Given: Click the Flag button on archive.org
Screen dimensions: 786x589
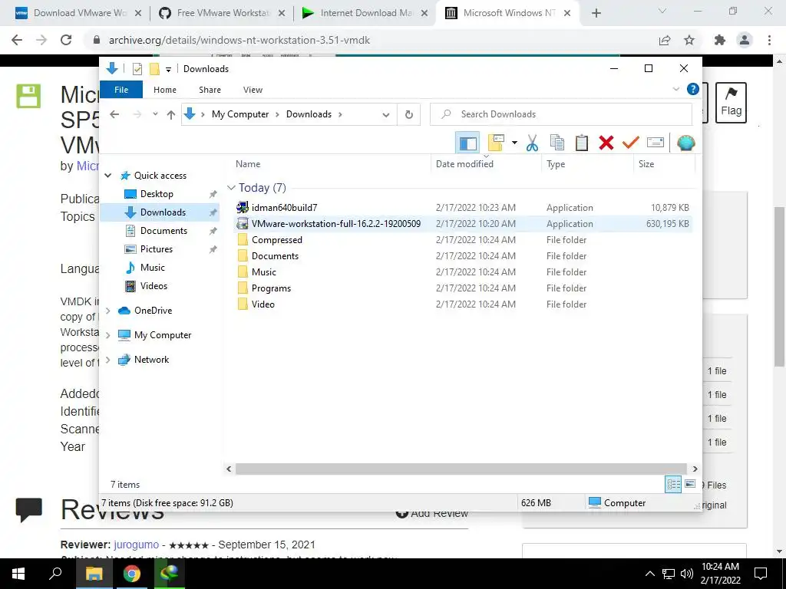Looking at the screenshot, I should pos(731,103).
